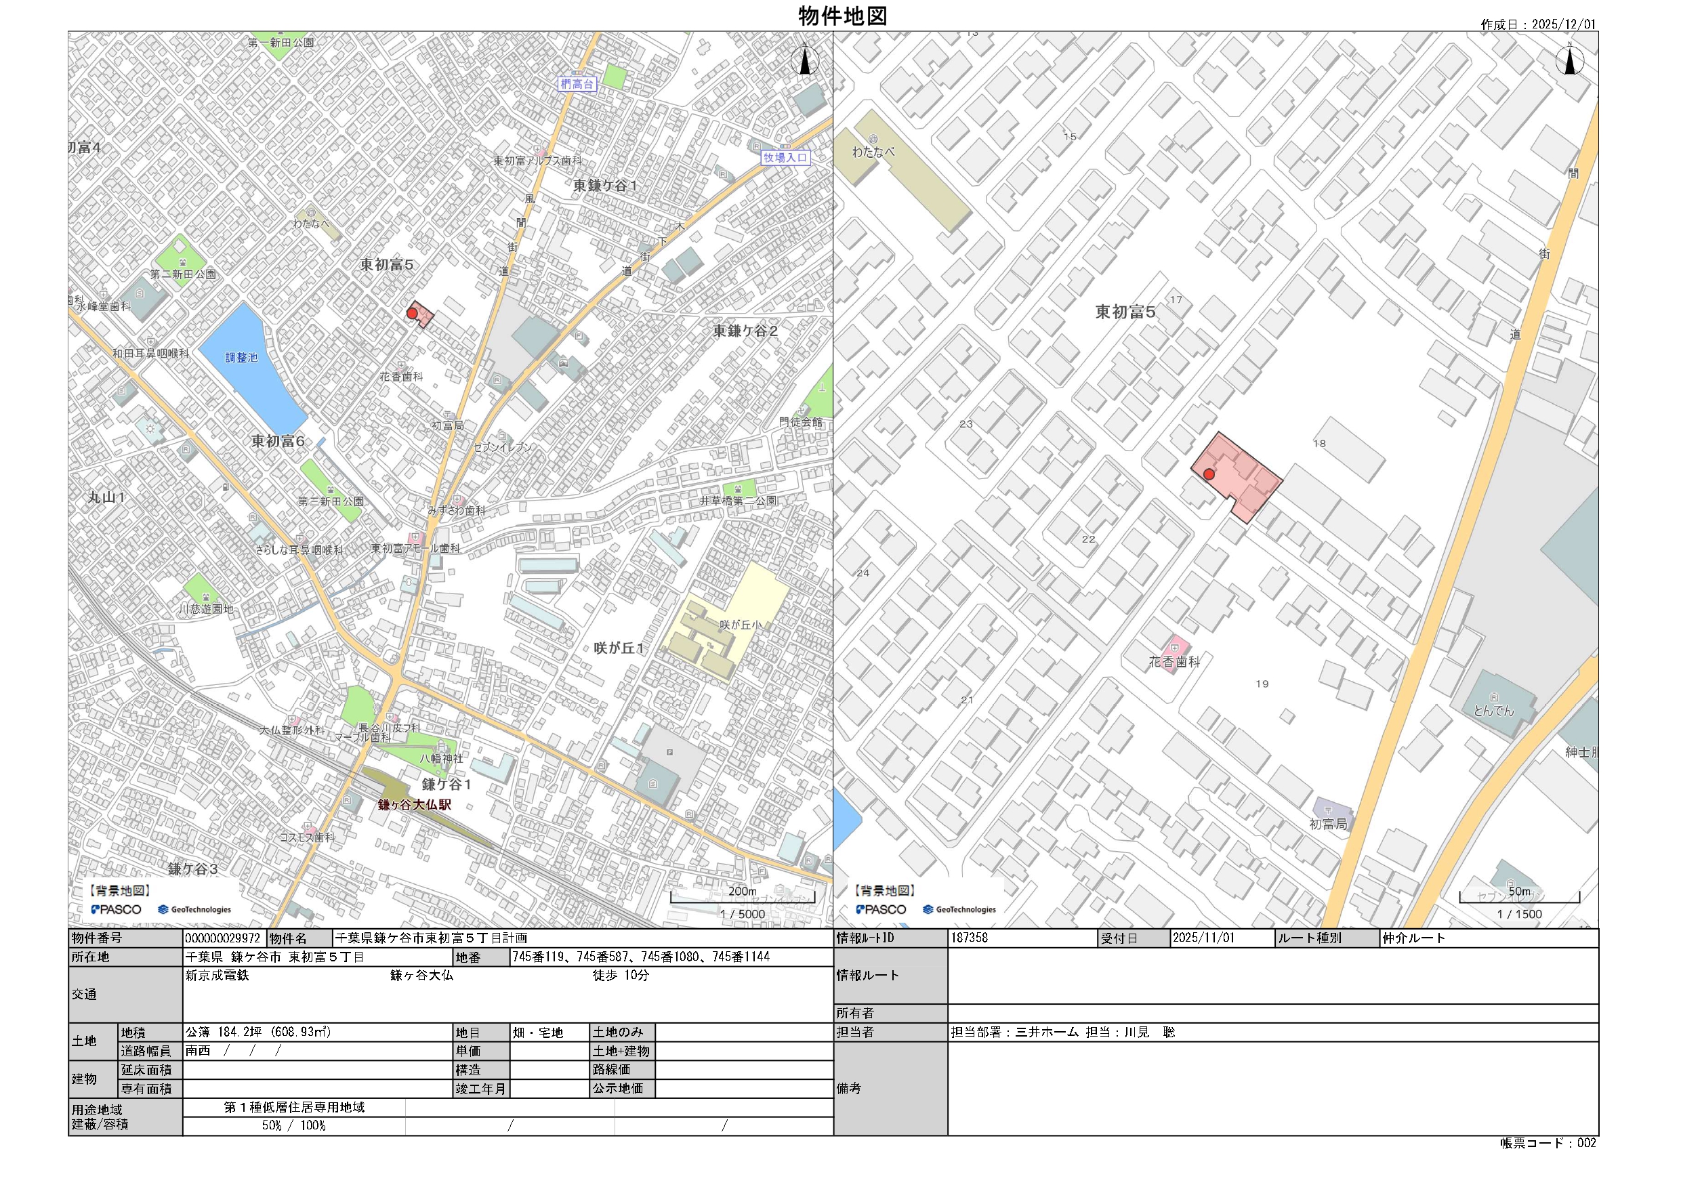Click the 初富局 post office icon on right map

point(1327,810)
